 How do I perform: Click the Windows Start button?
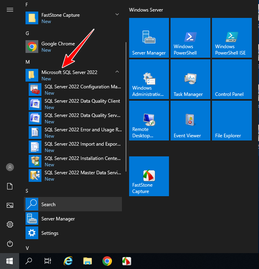(x=10, y=261)
